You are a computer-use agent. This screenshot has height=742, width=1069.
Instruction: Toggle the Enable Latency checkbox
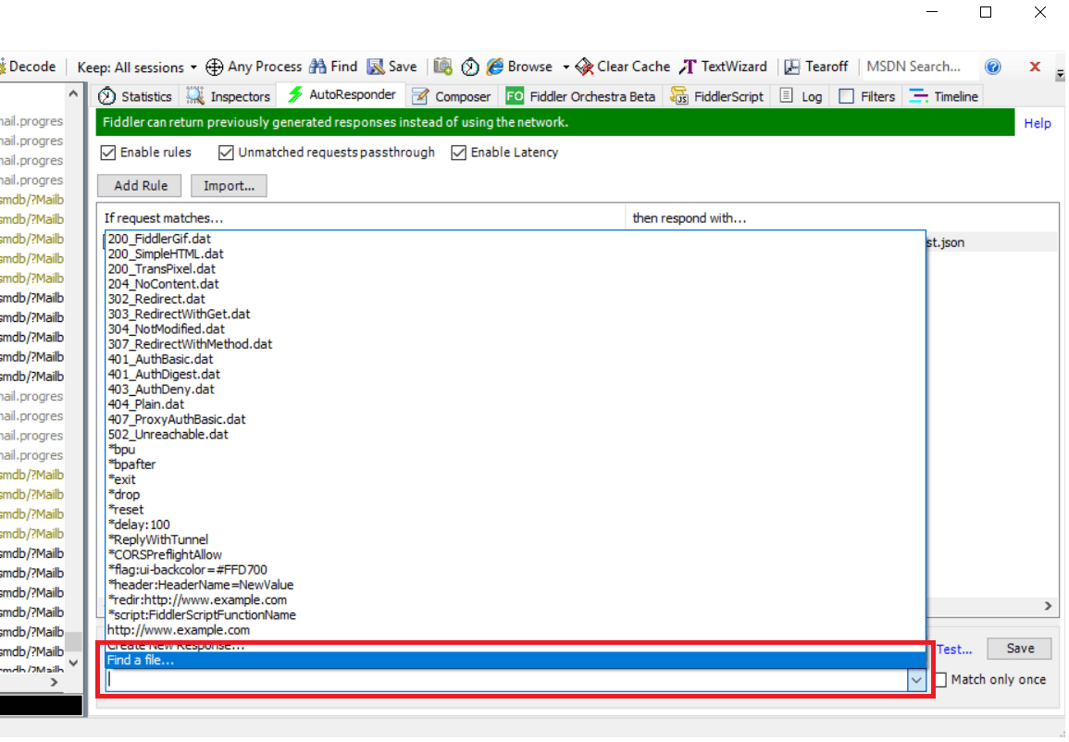pos(459,152)
